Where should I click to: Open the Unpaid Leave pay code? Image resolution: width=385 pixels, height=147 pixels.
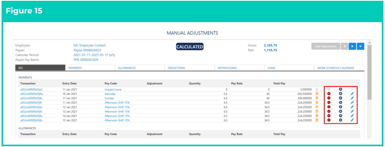coord(113,89)
